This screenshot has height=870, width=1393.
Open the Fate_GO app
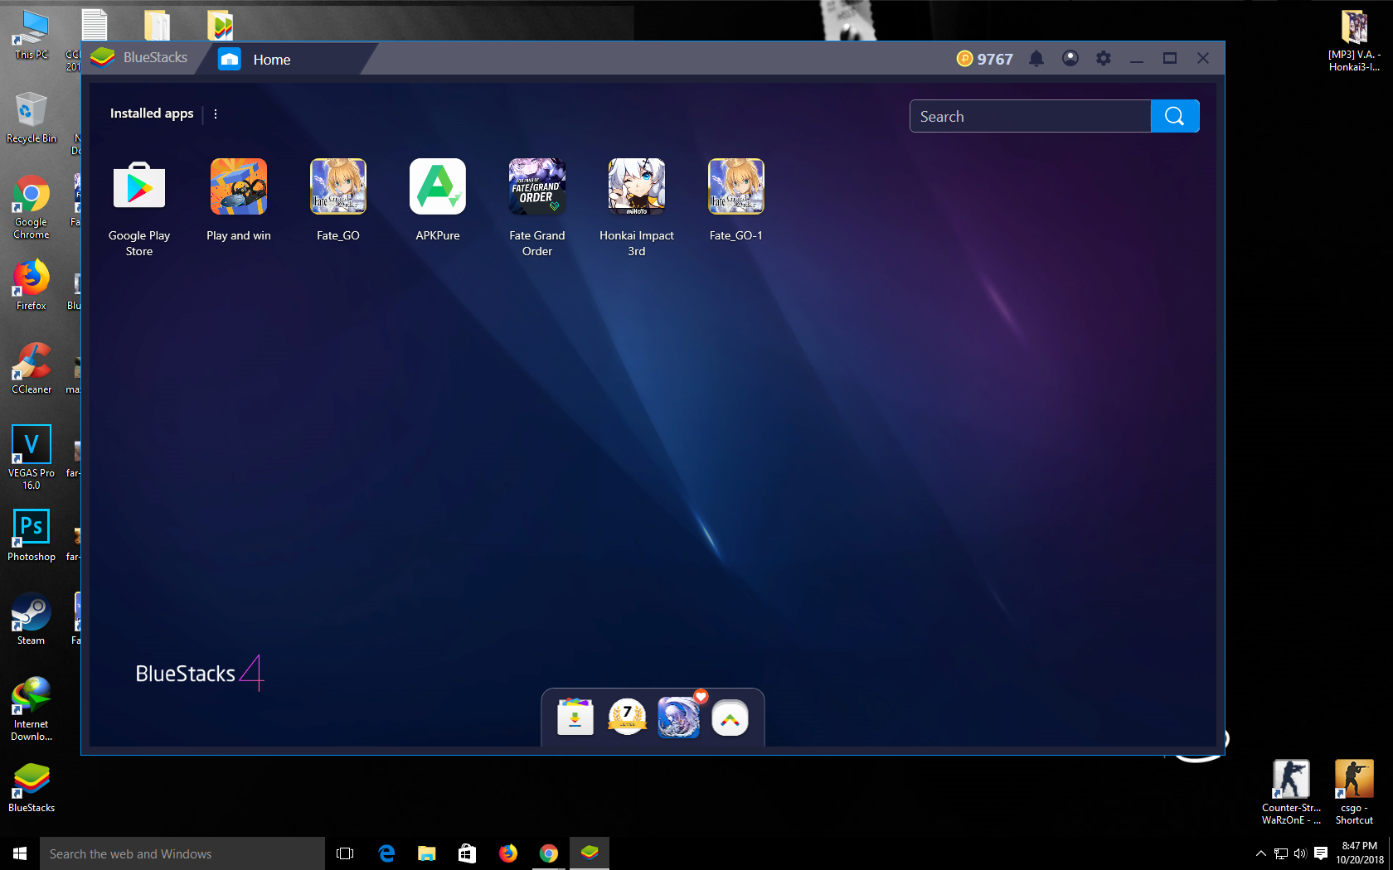coord(338,186)
